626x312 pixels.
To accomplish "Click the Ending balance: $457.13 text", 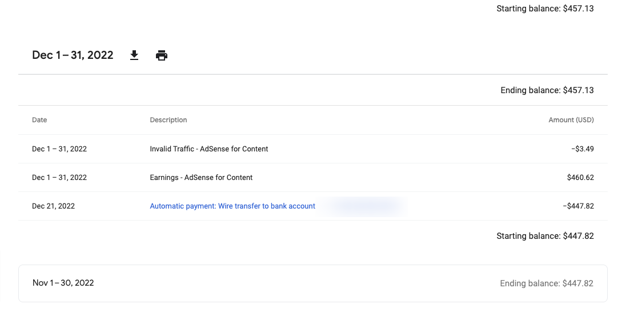I will pyautogui.click(x=547, y=90).
